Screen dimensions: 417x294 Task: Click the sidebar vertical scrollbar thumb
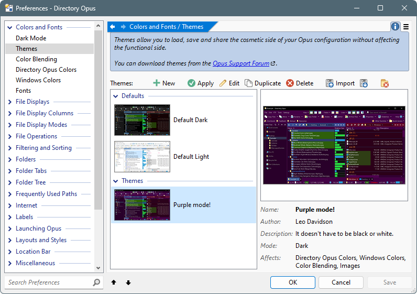tap(98, 119)
